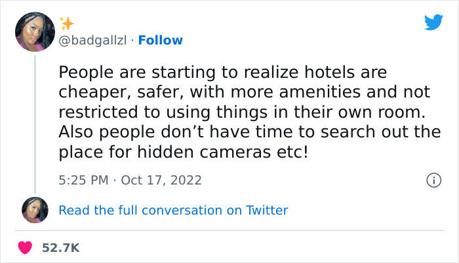Viewport: 459px width, 263px height.
Task: Click the 5:25 PM timestamp
Action: (82, 179)
